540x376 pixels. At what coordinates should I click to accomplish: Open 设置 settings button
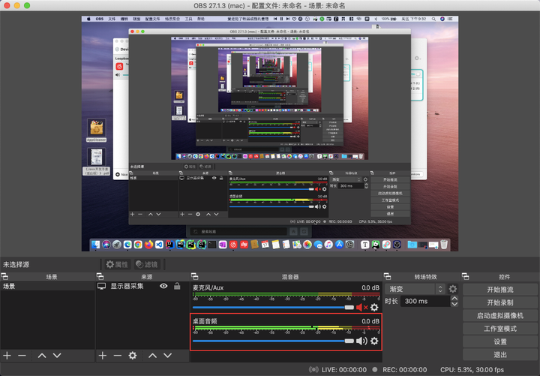500,341
